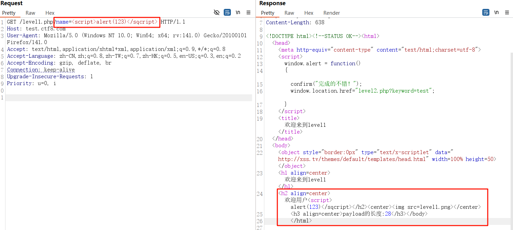The height and width of the screenshot is (230, 513).
Task: Select the Pretty tab in Request panel
Action: tap(9, 13)
